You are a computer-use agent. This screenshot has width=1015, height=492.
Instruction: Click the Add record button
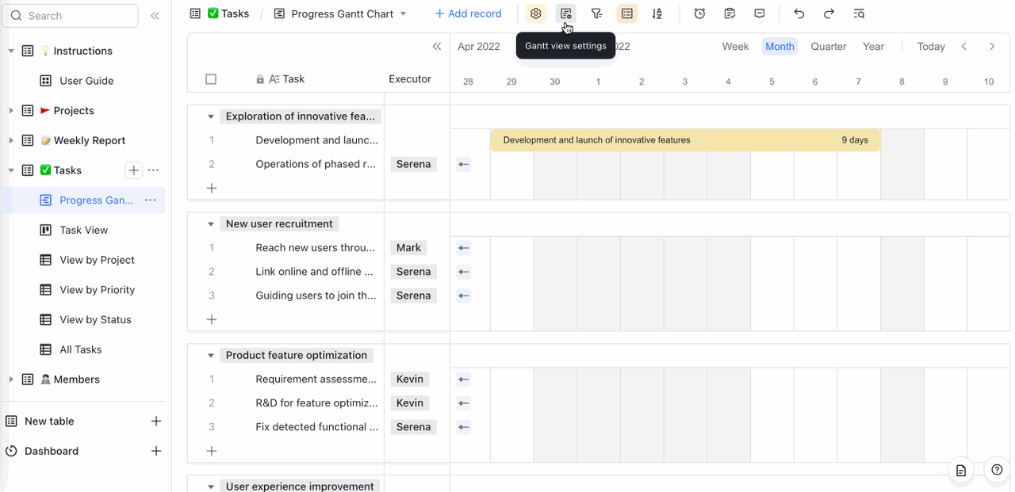[x=468, y=13]
